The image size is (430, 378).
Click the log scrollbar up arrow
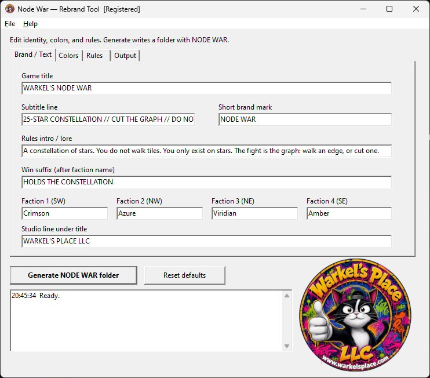[287, 296]
